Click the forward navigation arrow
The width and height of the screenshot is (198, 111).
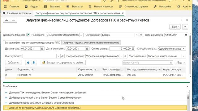click(14, 20)
